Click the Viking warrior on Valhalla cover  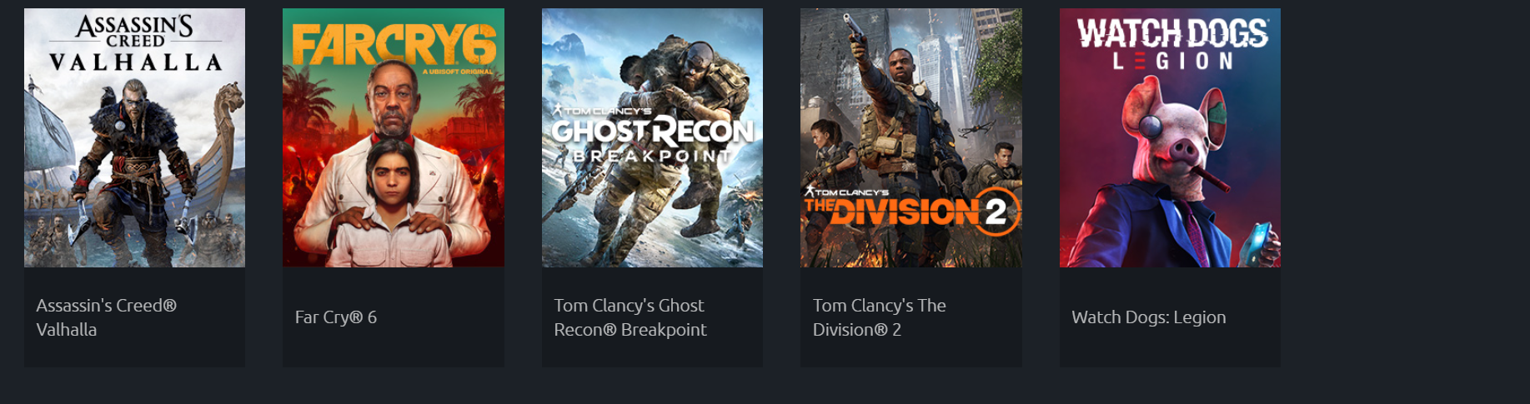[x=133, y=158]
